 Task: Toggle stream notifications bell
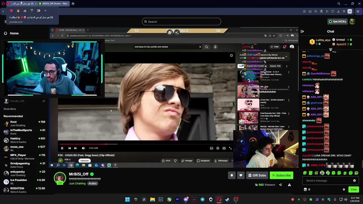coord(232,175)
